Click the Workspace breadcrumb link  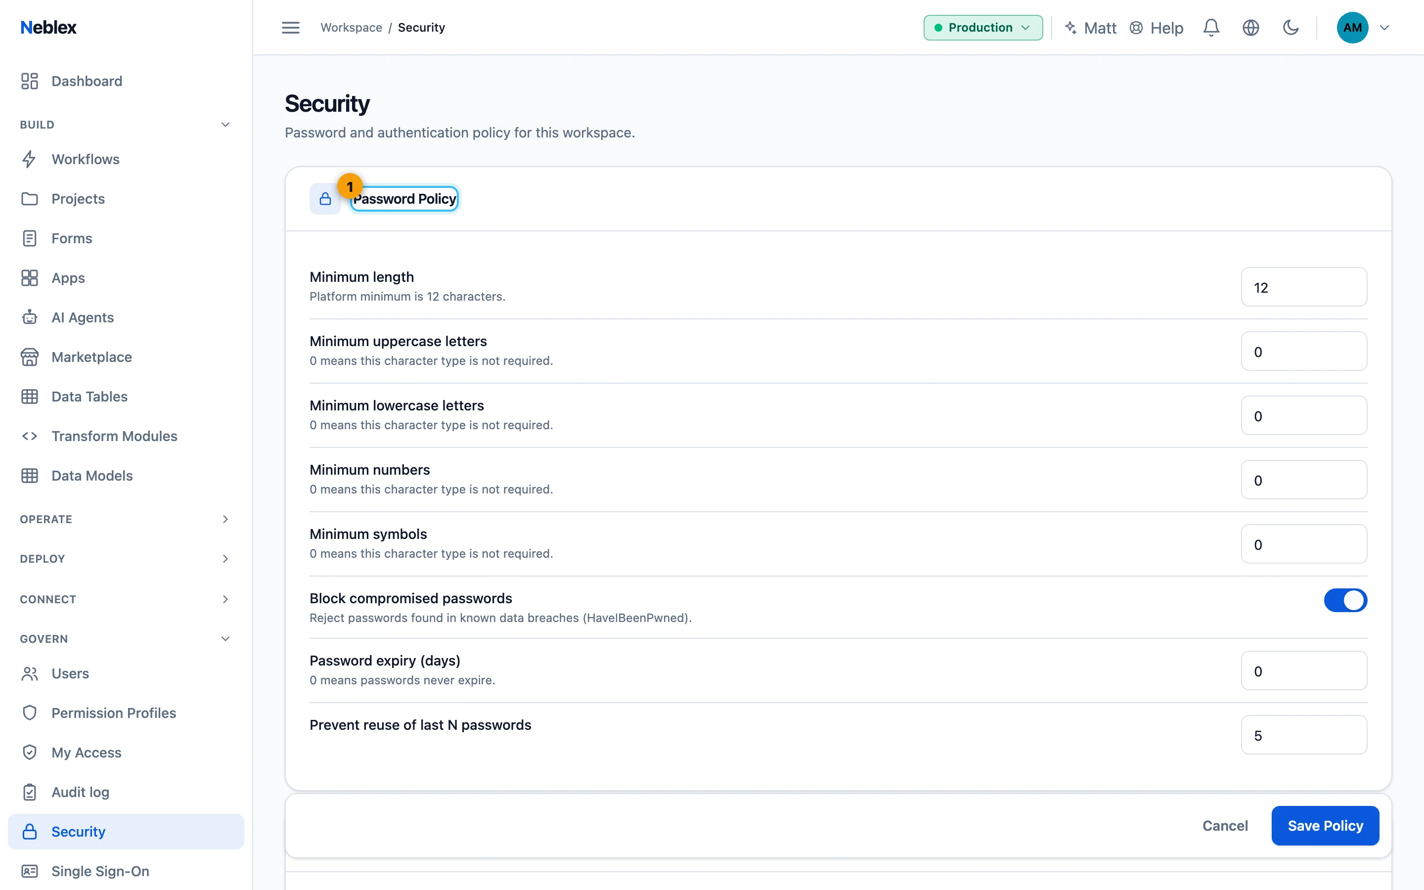click(351, 28)
